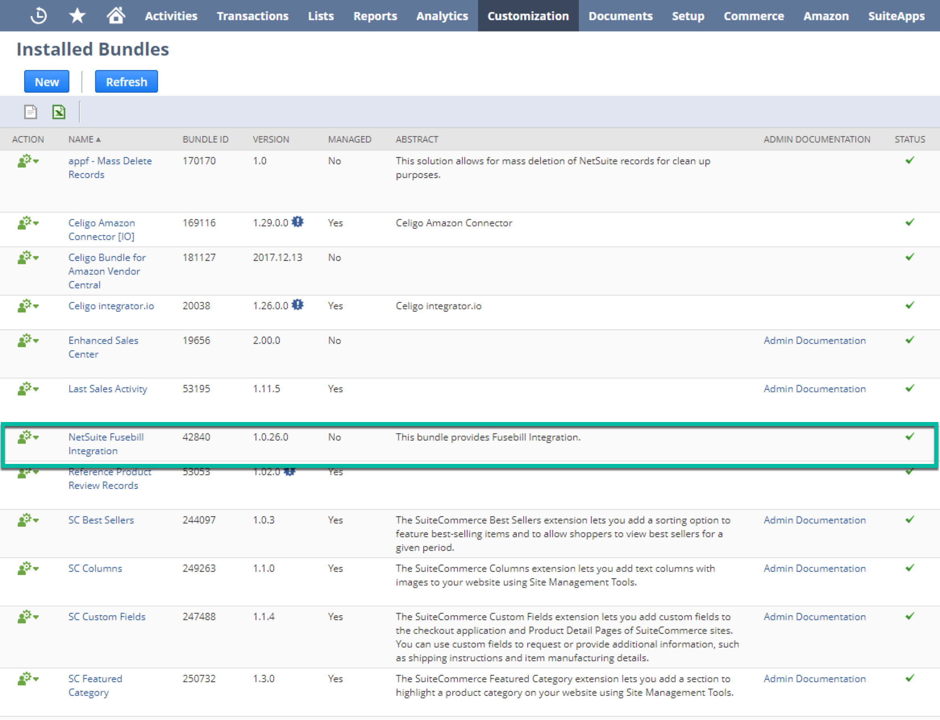Open SC Columns bundle link
This screenshot has width=940, height=720.
tap(95, 568)
